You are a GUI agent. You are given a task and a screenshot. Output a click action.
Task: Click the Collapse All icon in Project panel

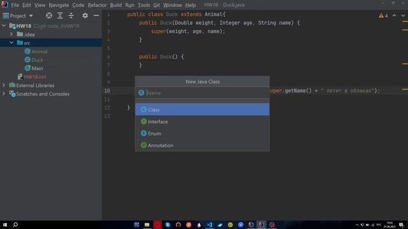[71, 15]
